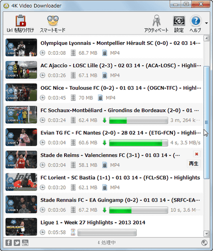
Task: Click the file size icon next to 62.4 MB
Action: (73, 120)
